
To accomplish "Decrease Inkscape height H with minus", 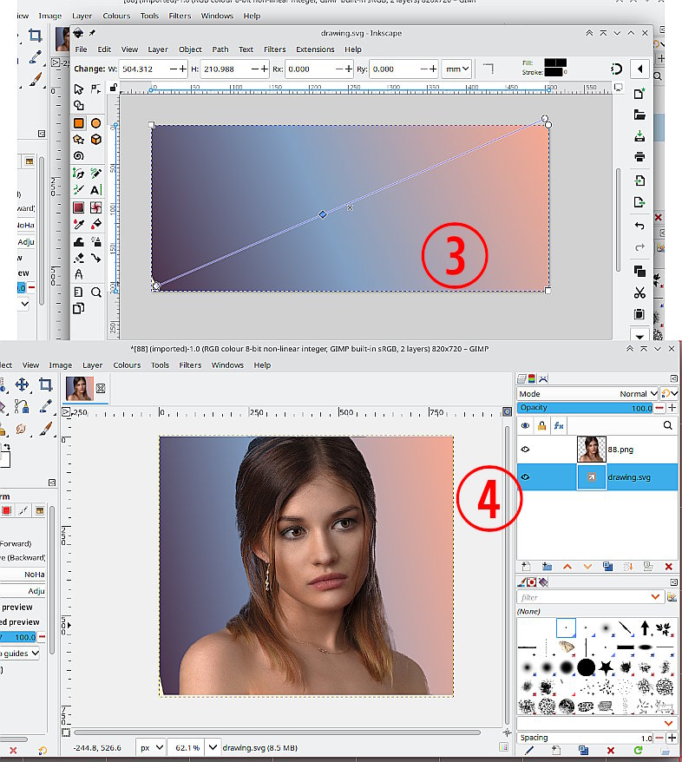I will click(x=254, y=69).
